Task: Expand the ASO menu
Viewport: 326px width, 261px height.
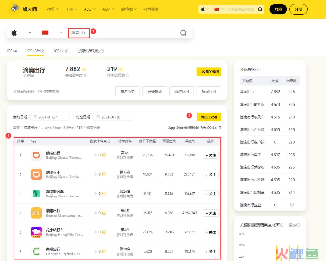Action: coord(90,9)
